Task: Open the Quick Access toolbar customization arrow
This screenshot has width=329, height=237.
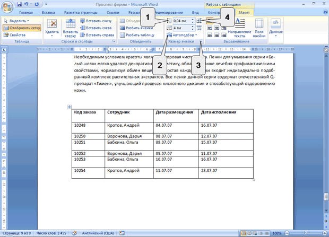Action: pos(46,4)
